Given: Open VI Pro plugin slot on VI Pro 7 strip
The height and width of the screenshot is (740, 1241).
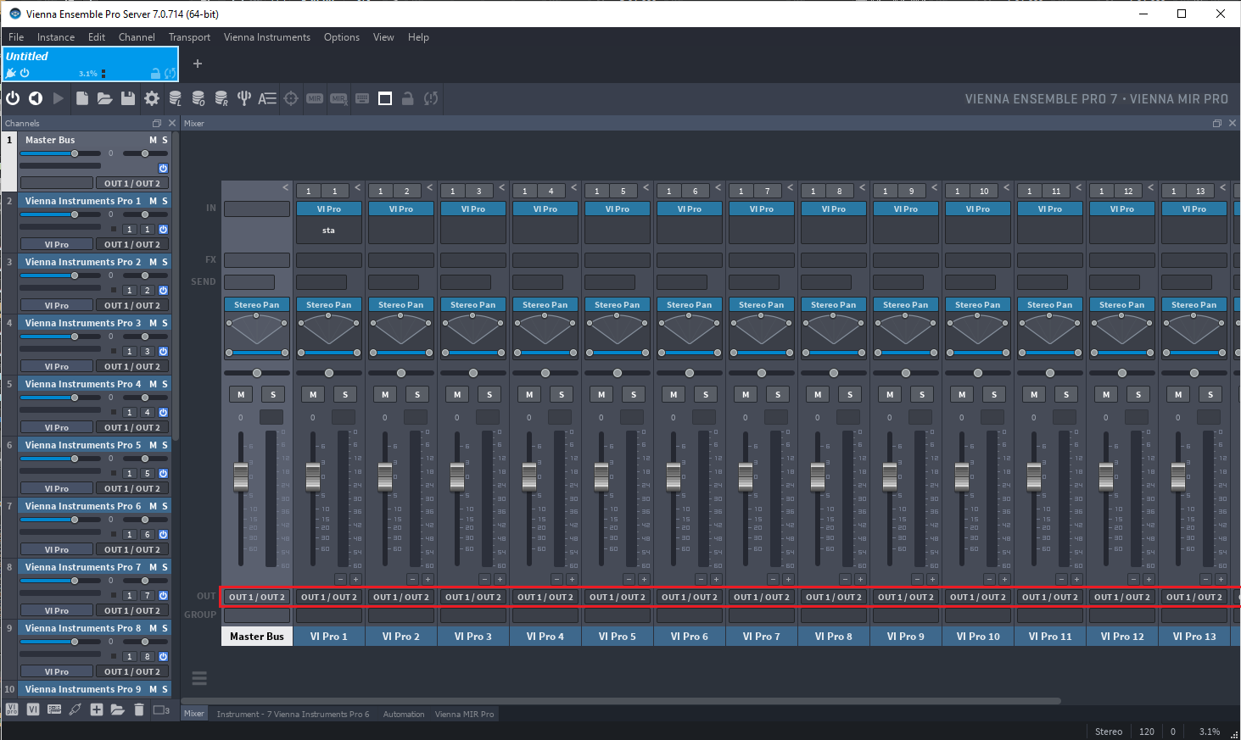Looking at the screenshot, I should pos(762,209).
